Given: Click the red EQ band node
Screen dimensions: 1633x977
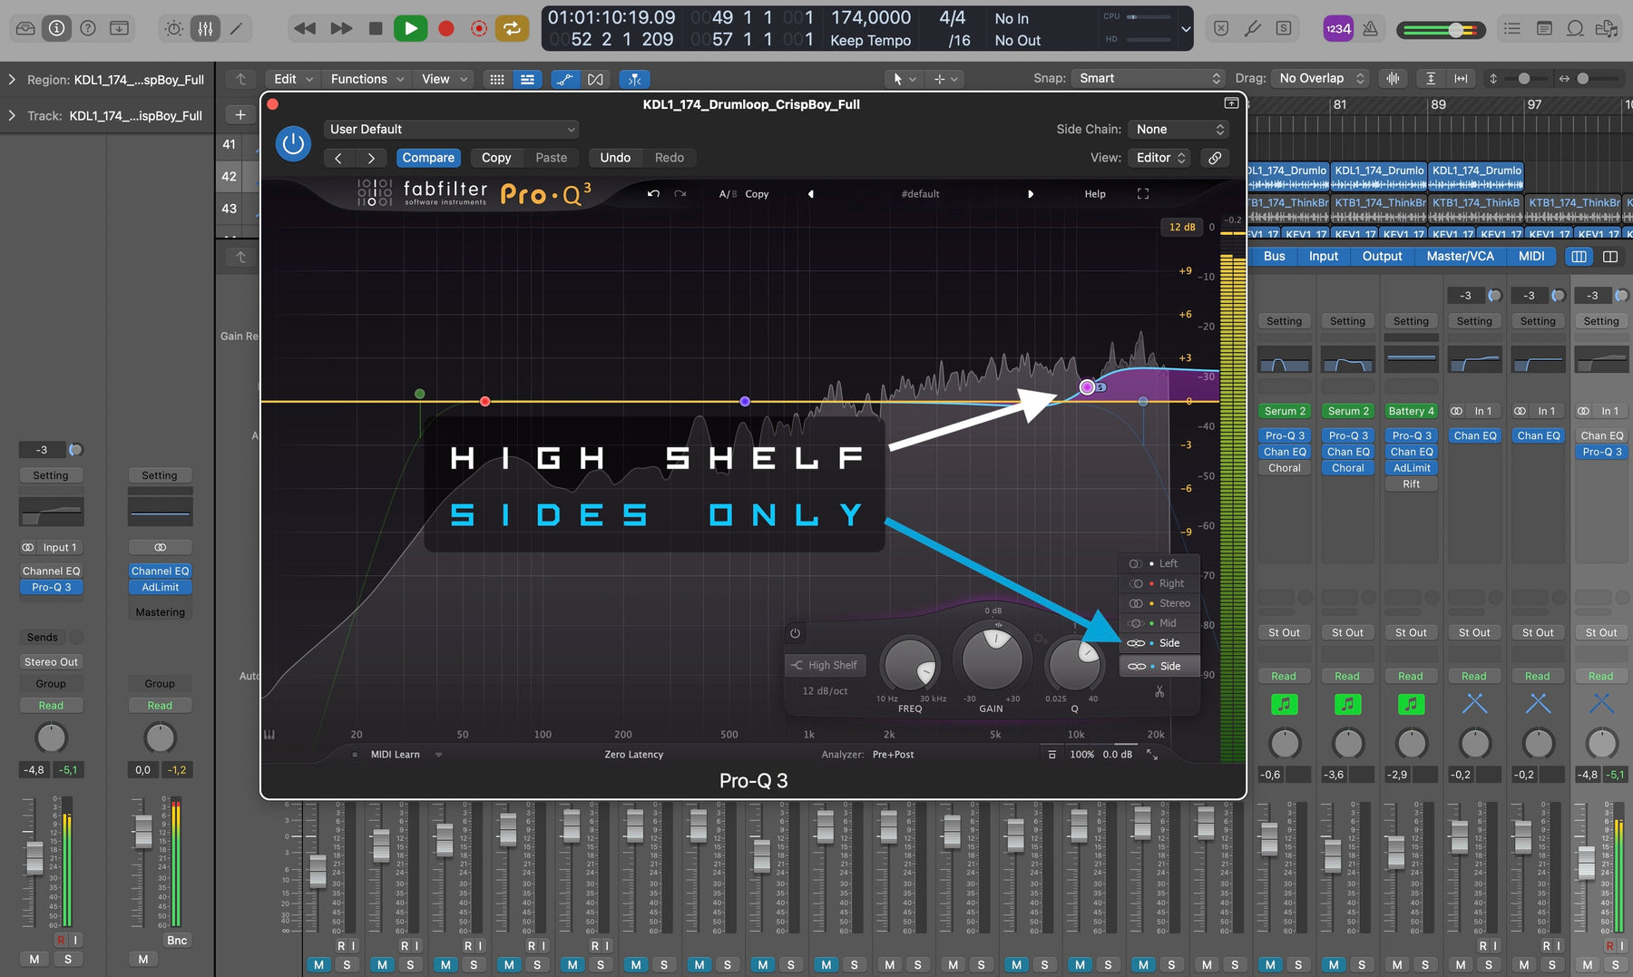Looking at the screenshot, I should (x=485, y=401).
